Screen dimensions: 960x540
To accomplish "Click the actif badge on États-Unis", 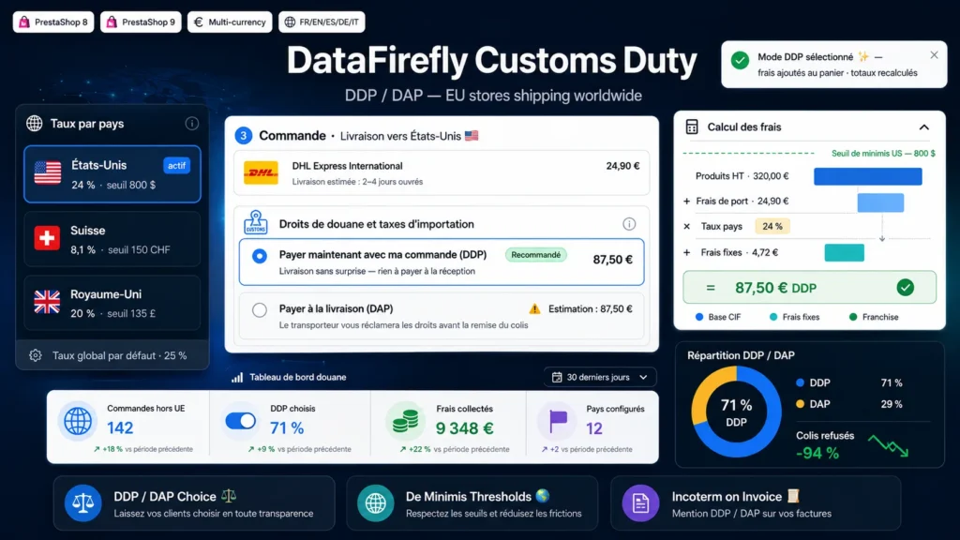I will click(177, 165).
